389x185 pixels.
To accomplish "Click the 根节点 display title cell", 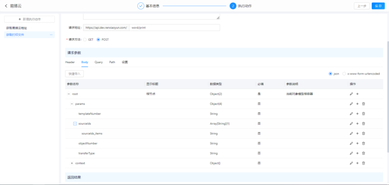I will (x=151, y=94).
